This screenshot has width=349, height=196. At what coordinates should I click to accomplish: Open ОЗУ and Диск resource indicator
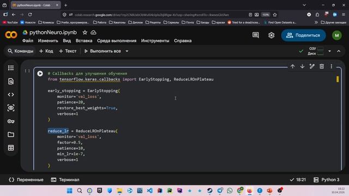coord(316,51)
